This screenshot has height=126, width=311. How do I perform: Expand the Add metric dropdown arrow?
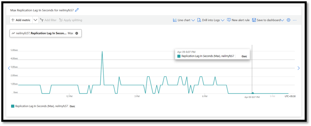tap(35, 20)
